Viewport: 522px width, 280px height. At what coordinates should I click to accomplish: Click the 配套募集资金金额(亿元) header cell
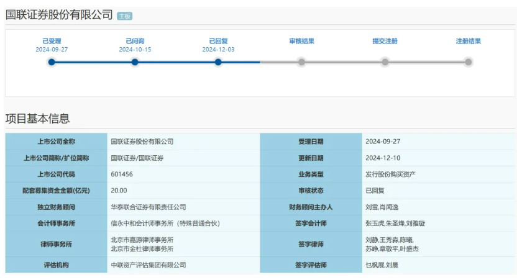pyautogui.click(x=56, y=191)
